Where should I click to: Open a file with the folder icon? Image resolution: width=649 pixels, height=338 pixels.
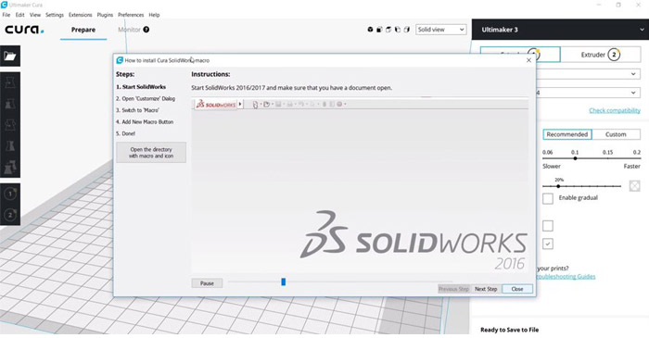(x=10, y=56)
